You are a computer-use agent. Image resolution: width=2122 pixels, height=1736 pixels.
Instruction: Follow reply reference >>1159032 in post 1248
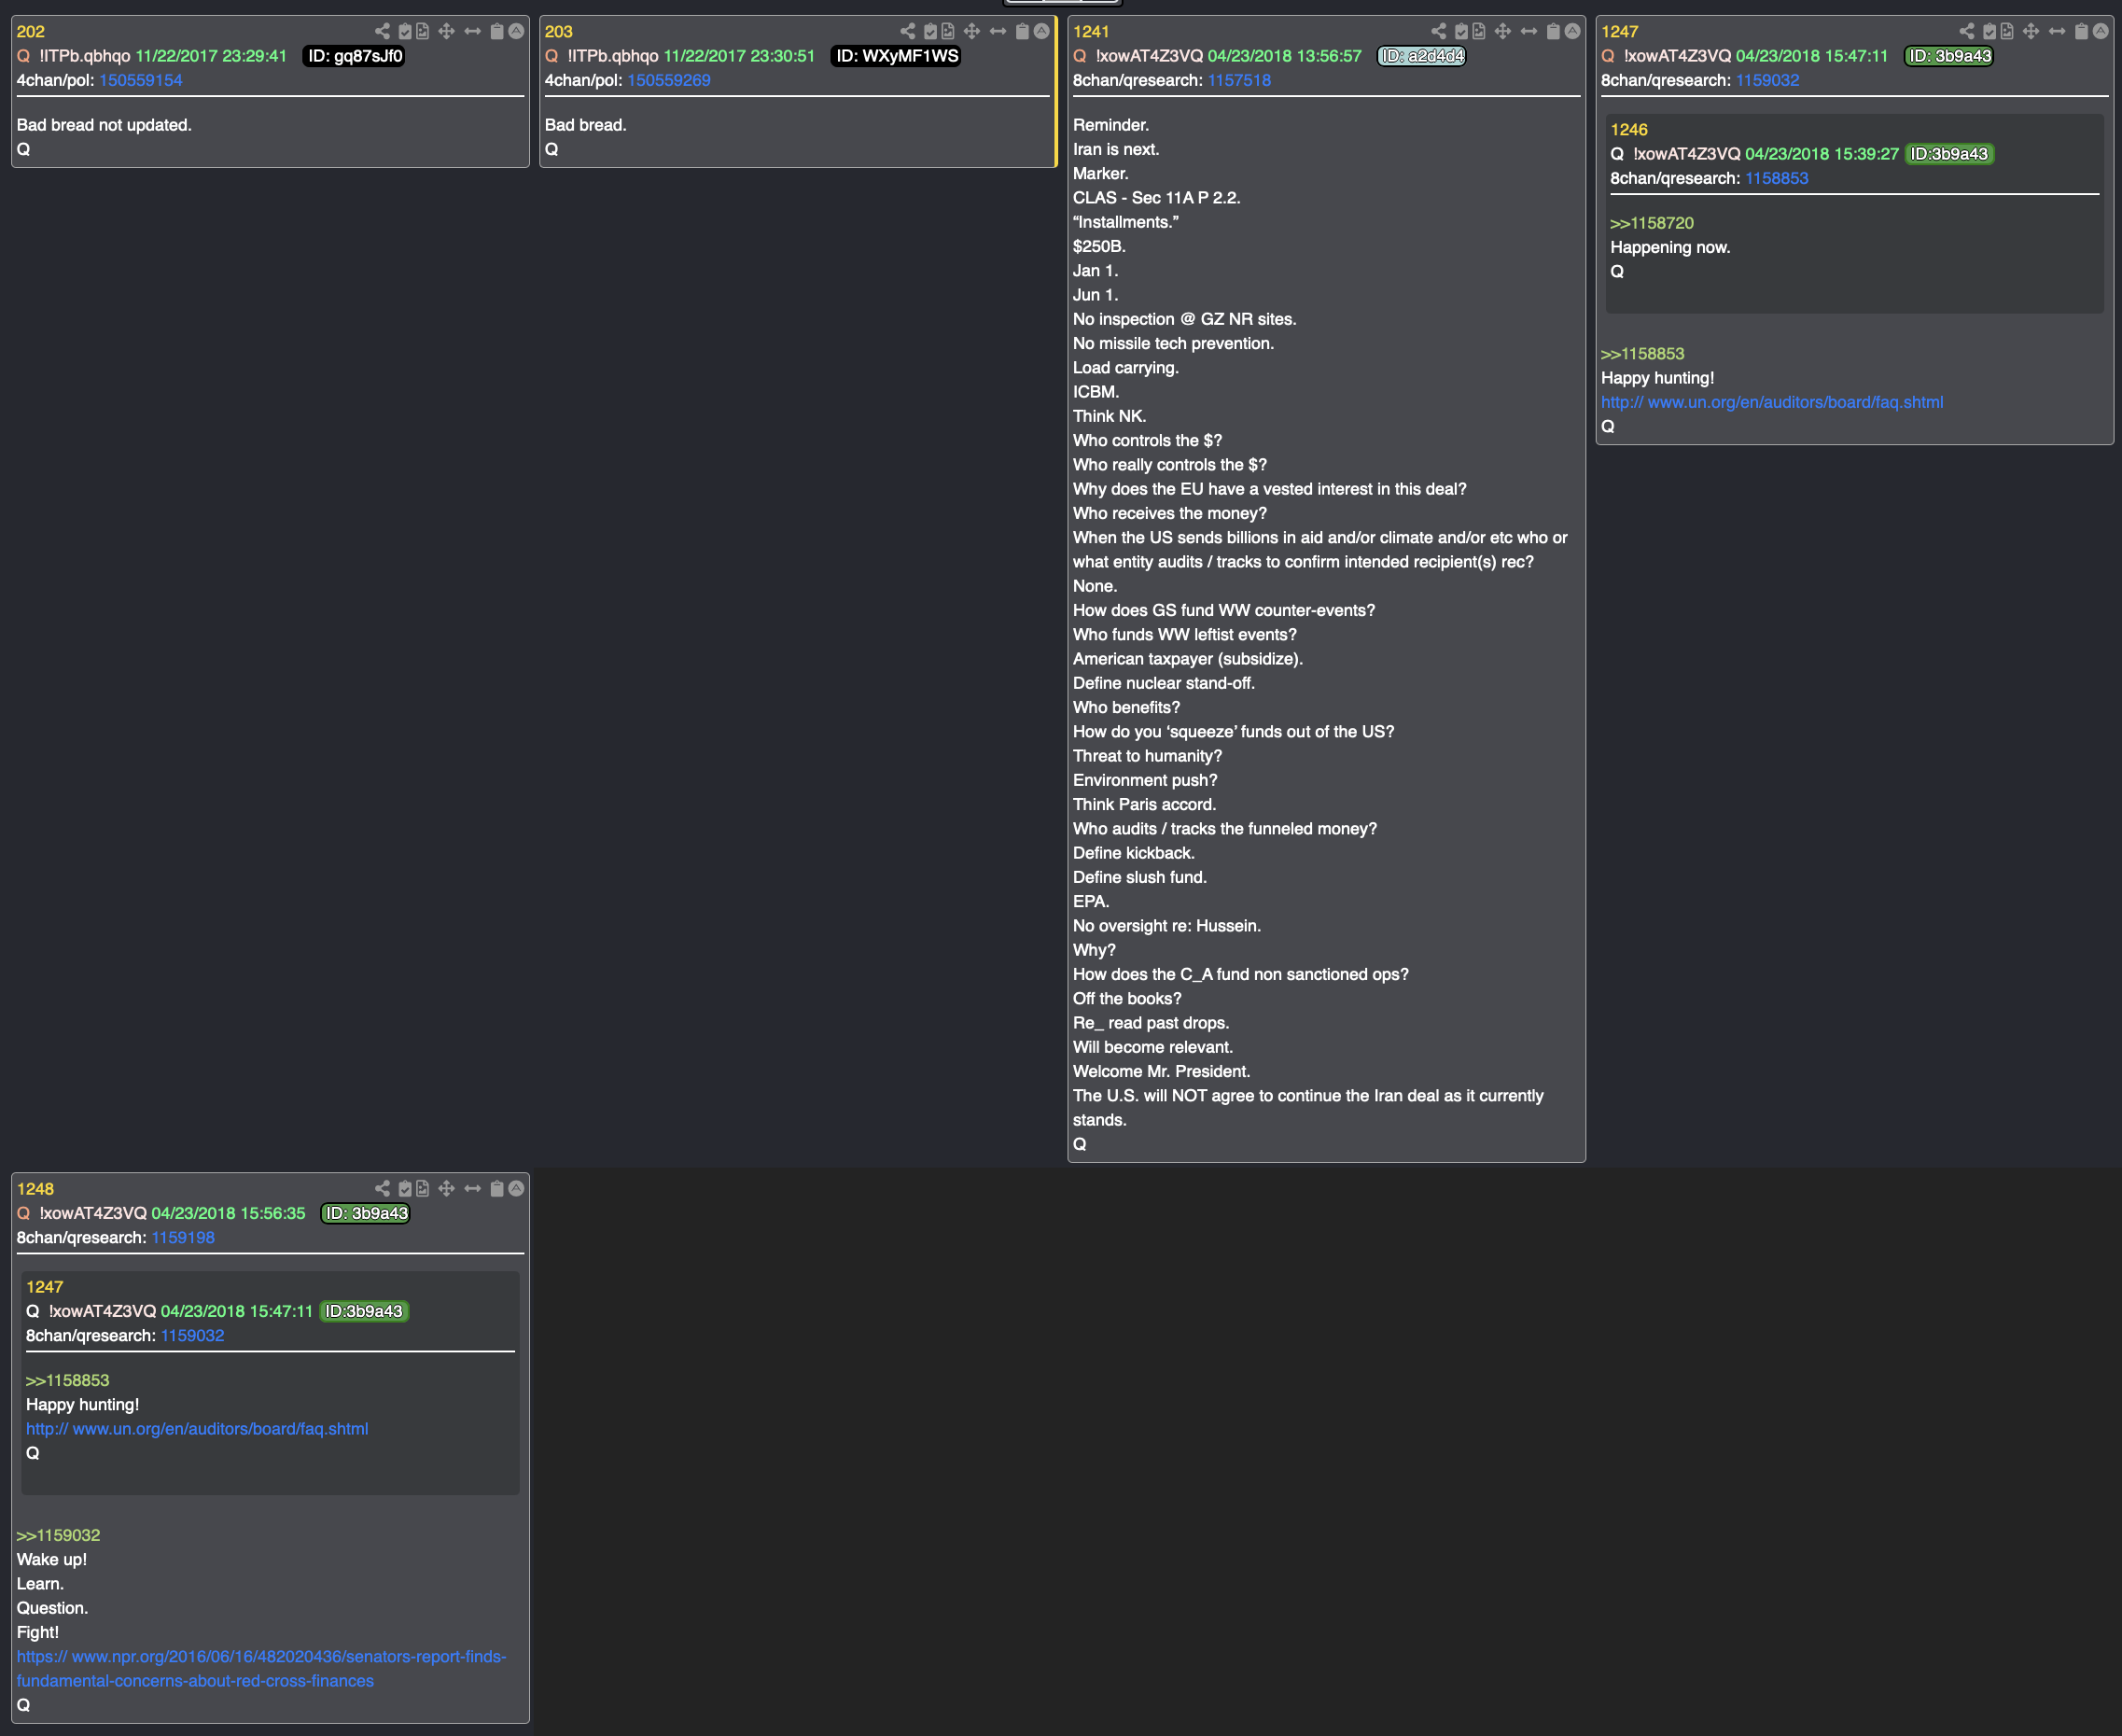[58, 1535]
